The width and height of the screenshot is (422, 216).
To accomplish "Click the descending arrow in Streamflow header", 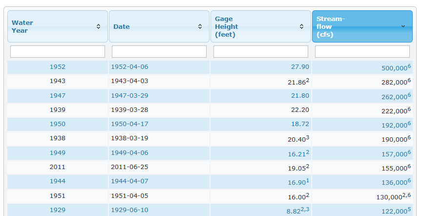I will click(403, 26).
